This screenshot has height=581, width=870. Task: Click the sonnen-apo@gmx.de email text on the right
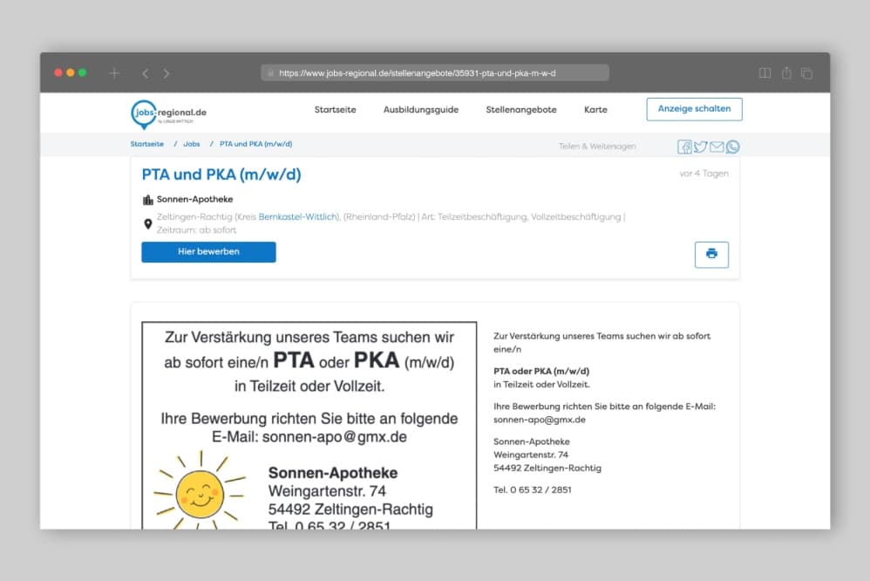(x=540, y=420)
